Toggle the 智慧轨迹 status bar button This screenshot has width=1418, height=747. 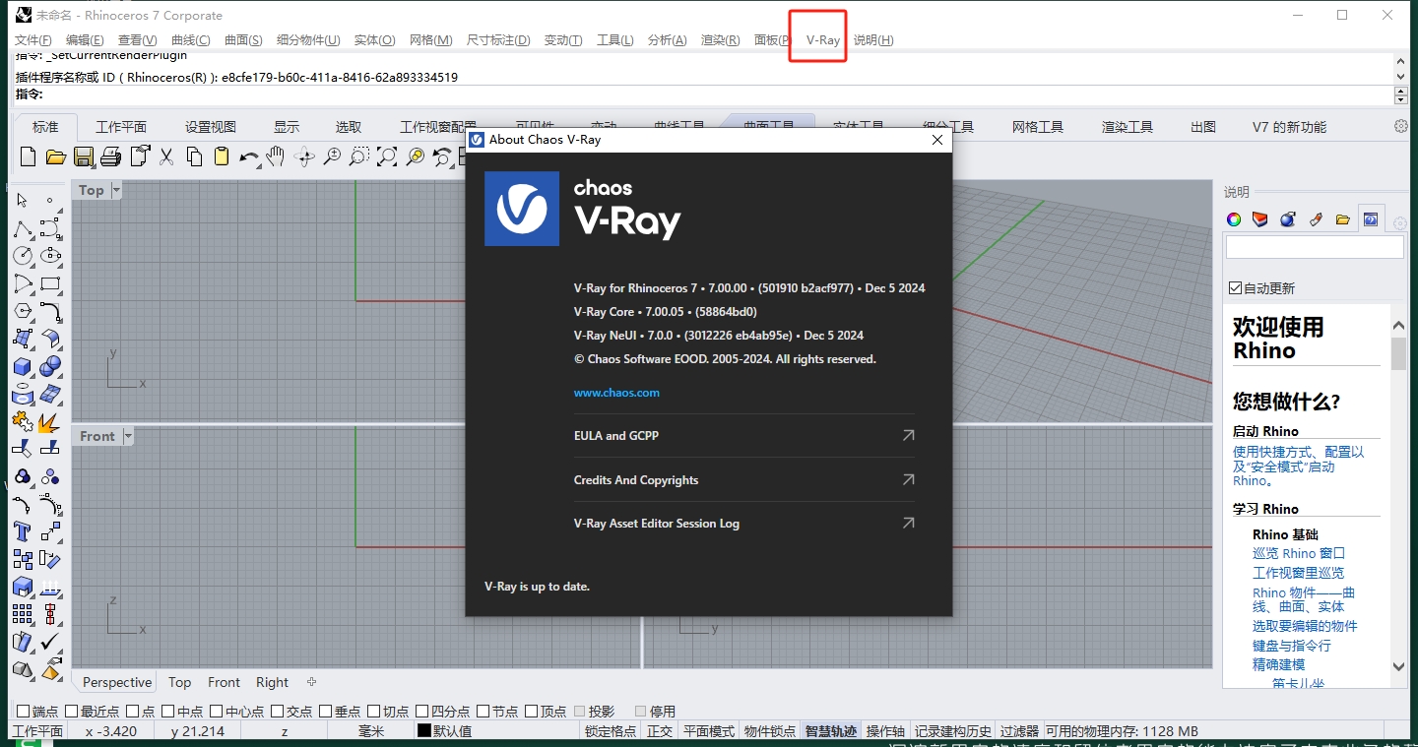(831, 731)
